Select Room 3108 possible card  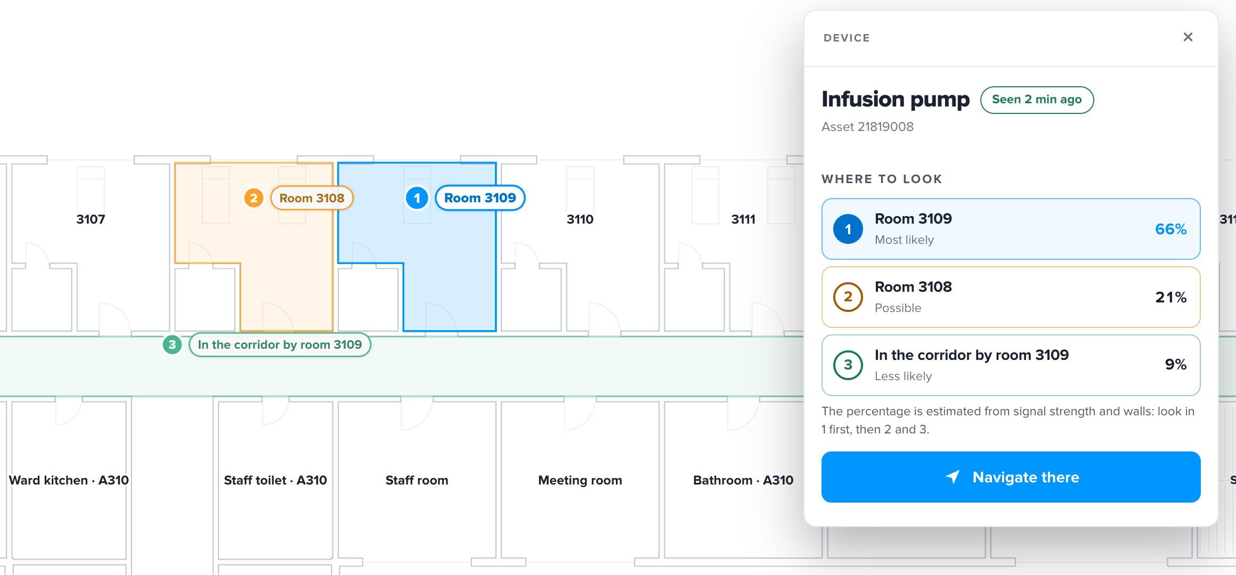click(1011, 297)
